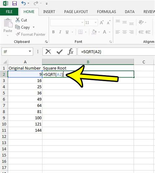Click the Borders grid icon
This screenshot has width=155, height=173.
click(80, 32)
